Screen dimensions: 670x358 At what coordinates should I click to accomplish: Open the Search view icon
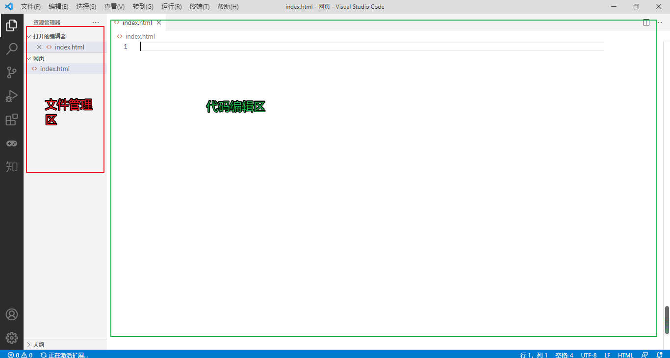pos(12,49)
